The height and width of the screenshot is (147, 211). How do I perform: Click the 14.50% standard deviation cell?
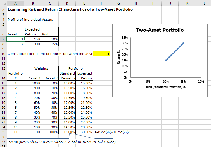(x=67, y=127)
